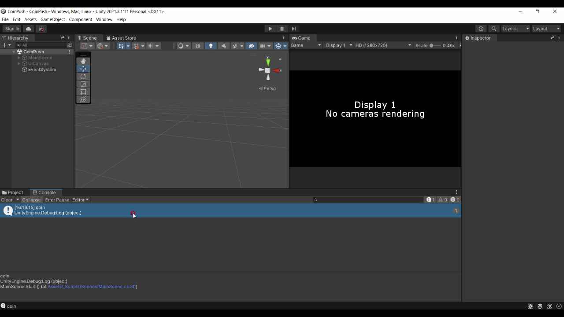Click the Pause button

point(282,29)
